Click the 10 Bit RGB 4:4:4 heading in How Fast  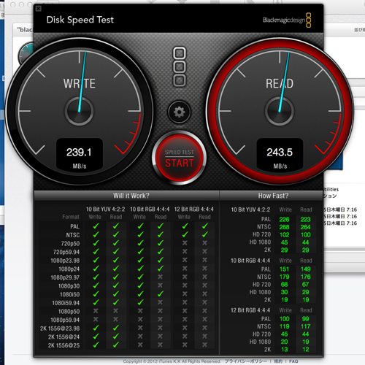(250, 261)
